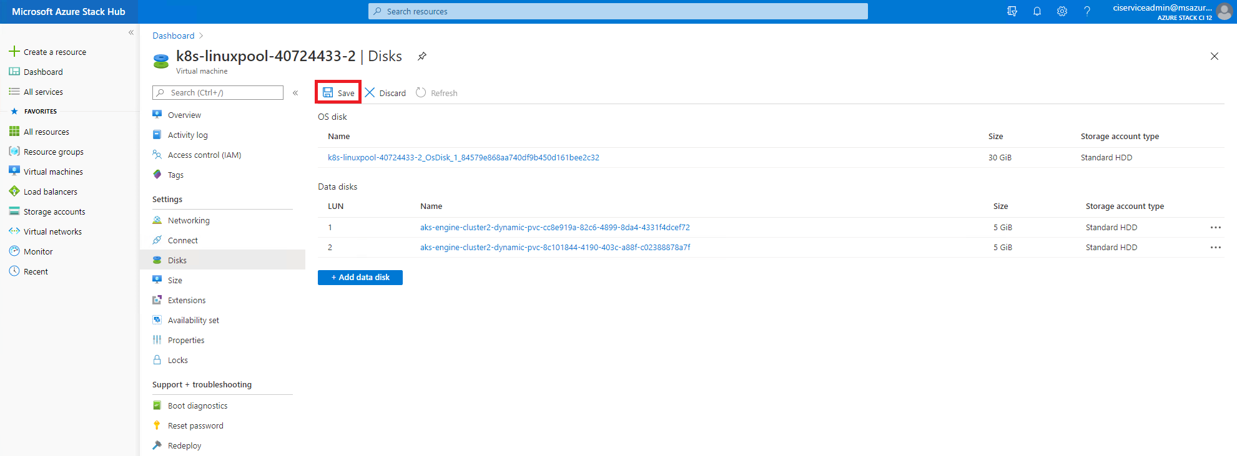1237x456 pixels.
Task: Click the Virtual machines monitor icon
Action: (x=14, y=171)
